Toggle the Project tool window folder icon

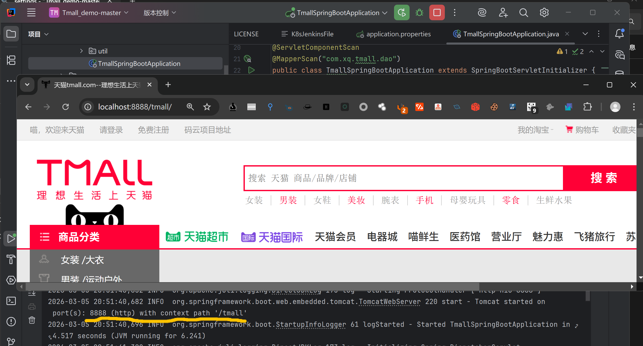pos(11,34)
